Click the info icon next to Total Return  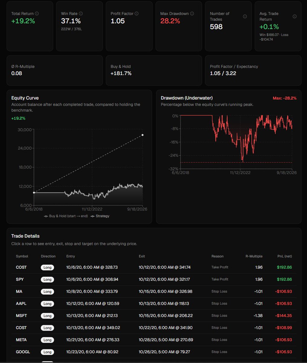[37, 14]
